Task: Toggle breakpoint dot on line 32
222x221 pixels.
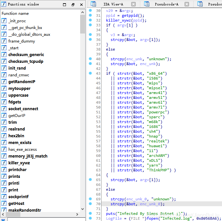Action: click(x=90, y=20)
